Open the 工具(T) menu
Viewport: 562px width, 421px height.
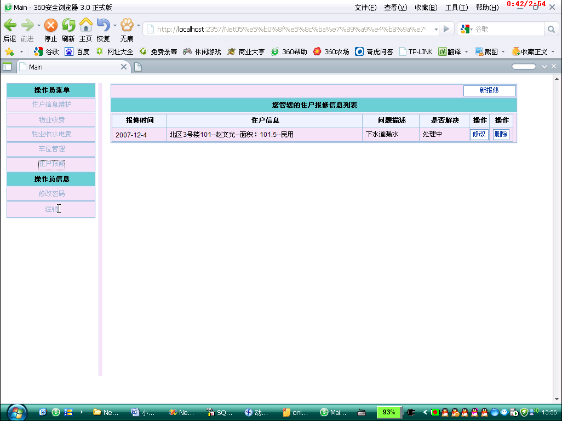(457, 8)
